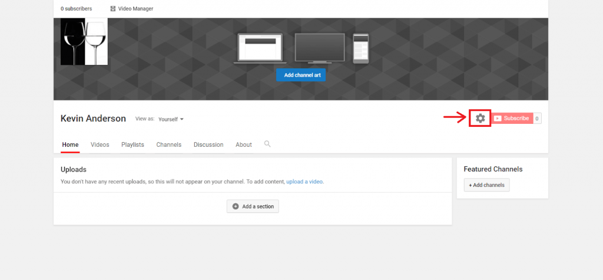Click the subscriber count box showing 0
The image size is (603, 280).
coord(537,118)
